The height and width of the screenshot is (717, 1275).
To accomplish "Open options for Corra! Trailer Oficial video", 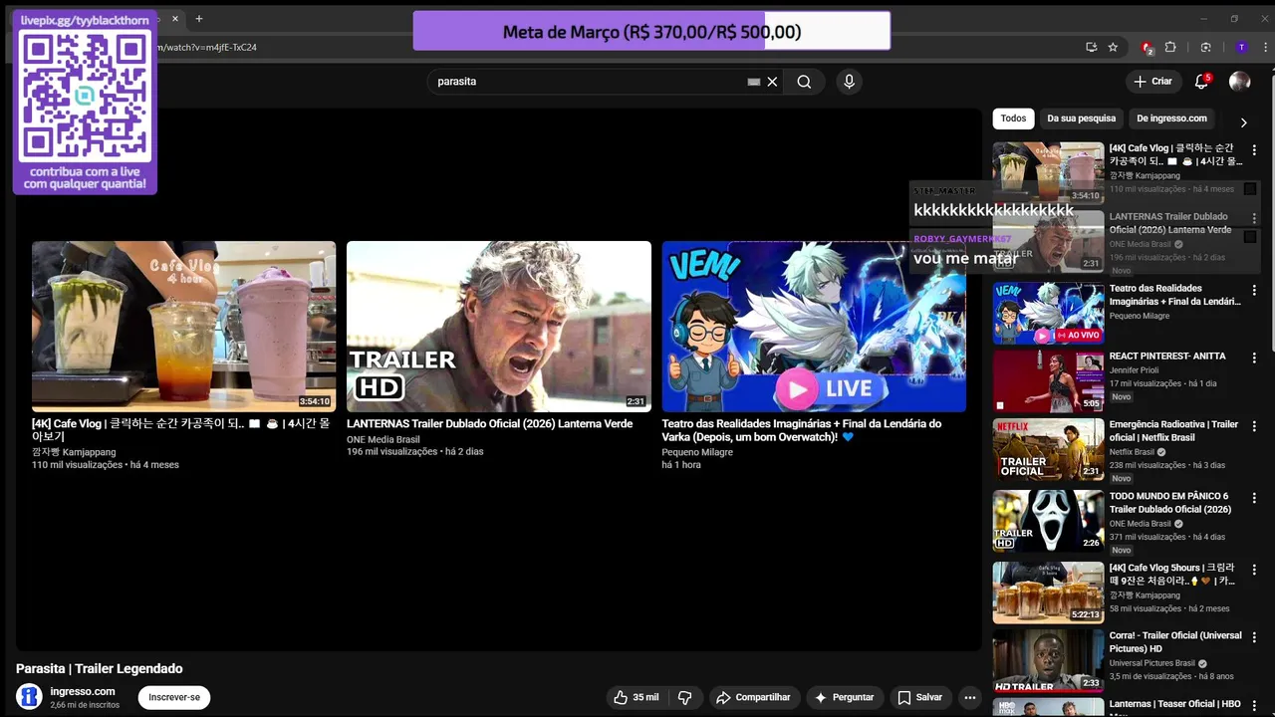I will click(1254, 637).
